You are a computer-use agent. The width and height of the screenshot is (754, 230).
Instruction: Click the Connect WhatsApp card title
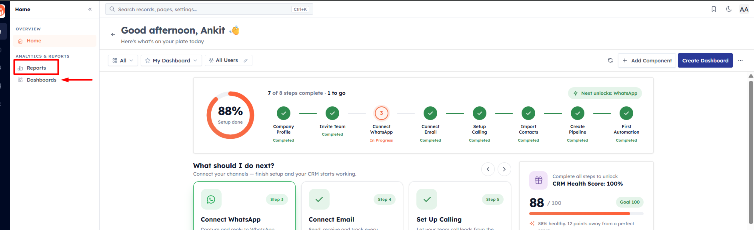tap(230, 220)
